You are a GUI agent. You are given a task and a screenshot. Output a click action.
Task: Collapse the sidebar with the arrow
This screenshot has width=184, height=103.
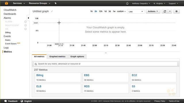[x=28, y=18]
